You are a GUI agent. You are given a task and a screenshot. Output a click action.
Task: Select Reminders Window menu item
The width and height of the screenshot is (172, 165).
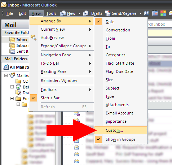62,81
